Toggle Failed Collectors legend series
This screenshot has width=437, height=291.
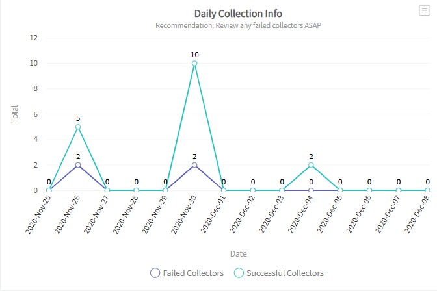(193, 273)
